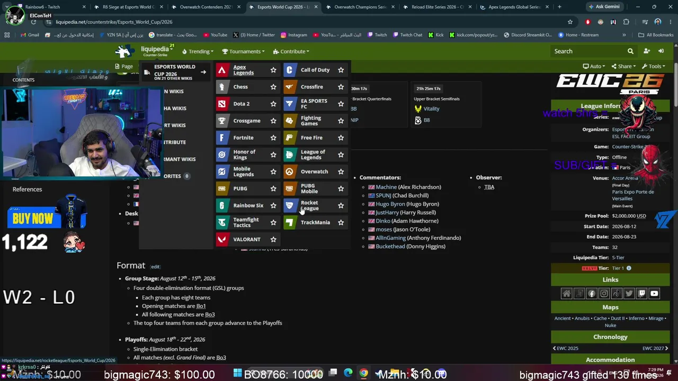This screenshot has width=678, height=381.
Task: Open commentator Machine's page link
Action: tap(386, 187)
